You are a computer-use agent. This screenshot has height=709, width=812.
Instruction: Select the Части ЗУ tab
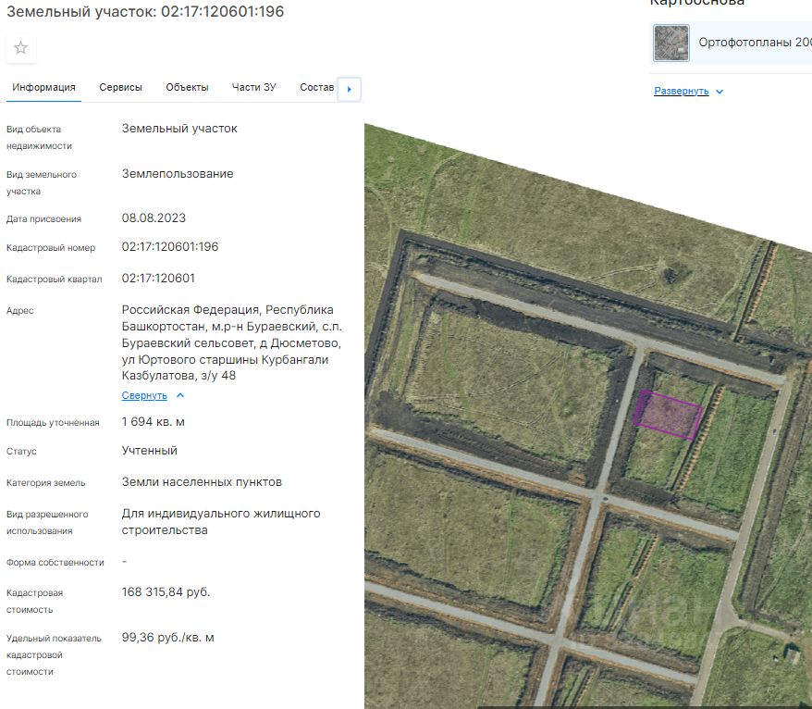[x=253, y=88]
